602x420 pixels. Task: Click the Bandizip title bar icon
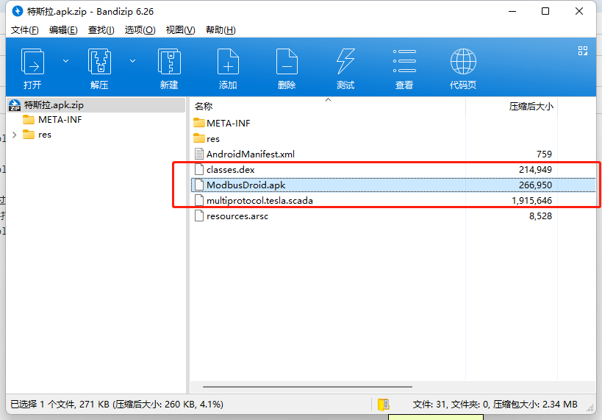point(18,11)
